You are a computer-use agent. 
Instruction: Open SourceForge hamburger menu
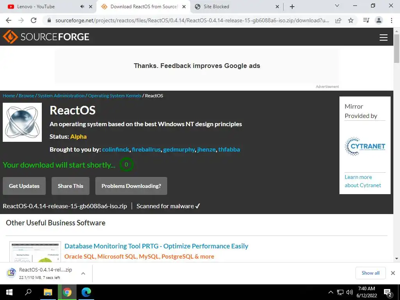click(384, 37)
